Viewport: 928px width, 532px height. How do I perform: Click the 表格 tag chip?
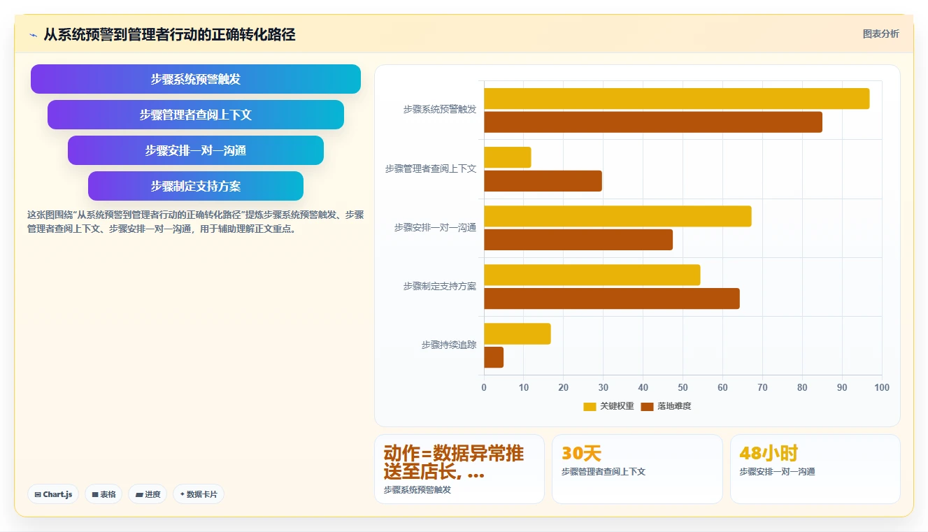point(103,494)
